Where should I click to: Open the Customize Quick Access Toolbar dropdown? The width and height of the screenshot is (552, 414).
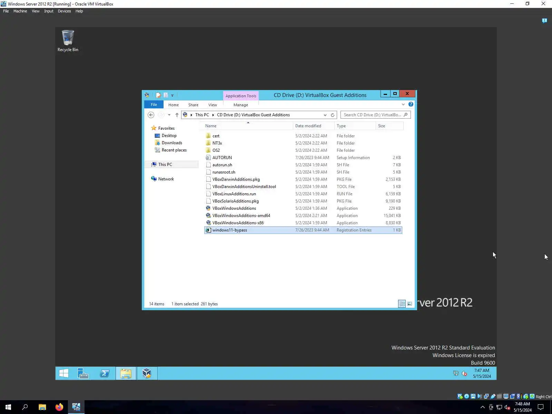point(172,96)
